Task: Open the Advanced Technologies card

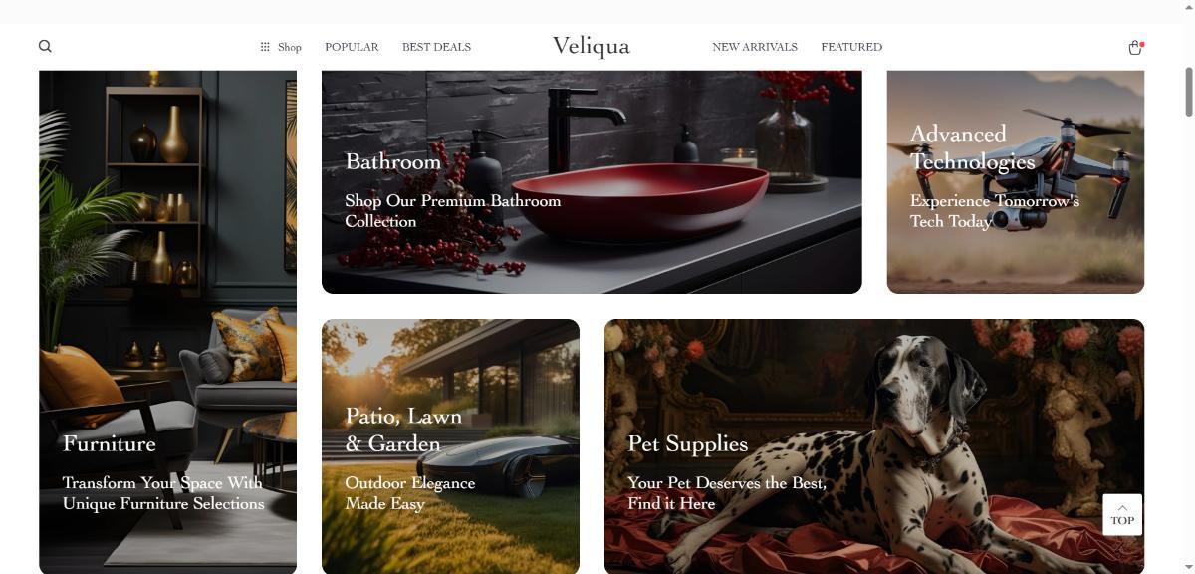Action: [1016, 181]
